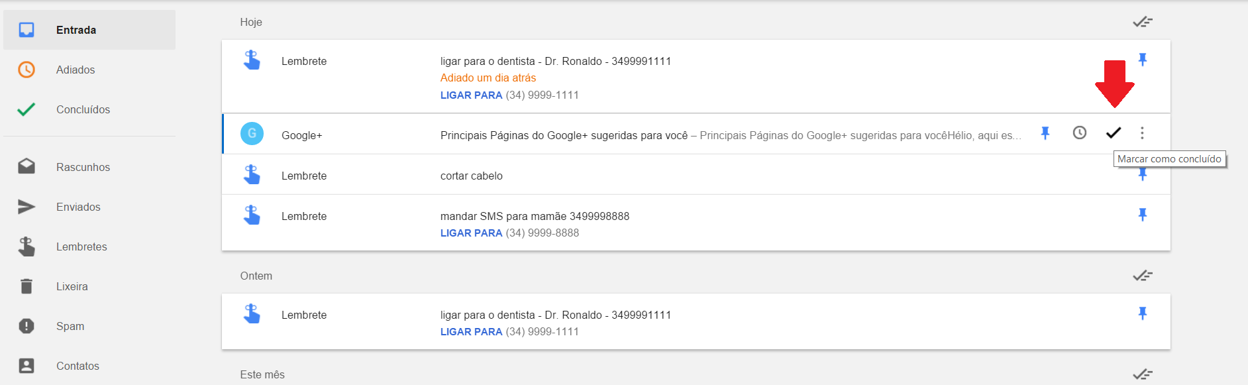The width and height of the screenshot is (1248, 385).
Task: Toggle the pin on the dentist reminder
Action: click(1143, 59)
